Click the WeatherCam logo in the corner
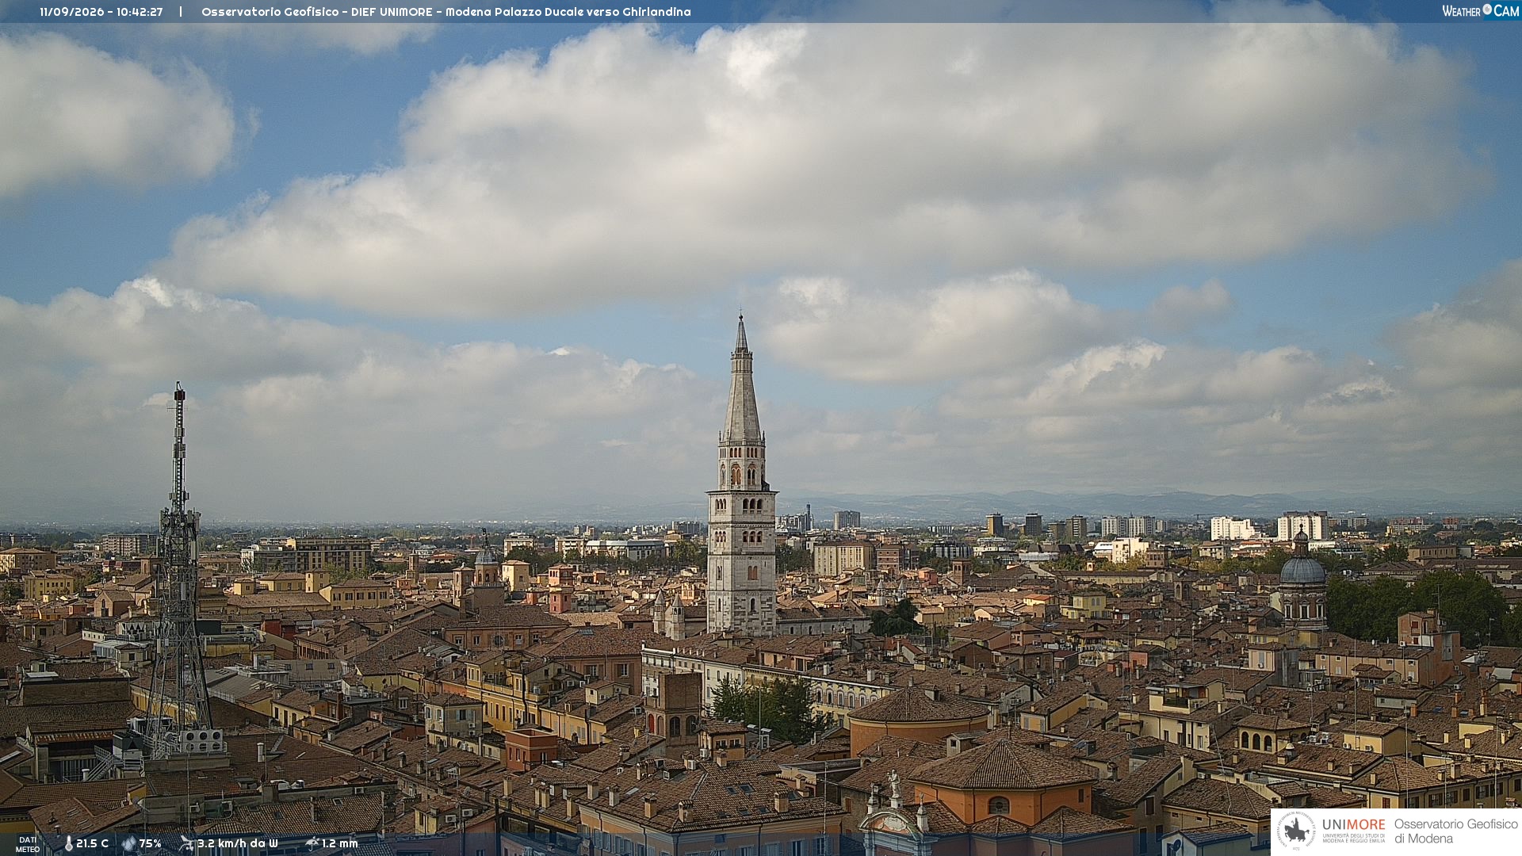The image size is (1522, 856). click(x=1480, y=11)
